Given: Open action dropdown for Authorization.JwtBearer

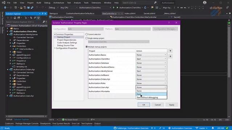Looking at the screenshot, I should [x=151, y=75].
